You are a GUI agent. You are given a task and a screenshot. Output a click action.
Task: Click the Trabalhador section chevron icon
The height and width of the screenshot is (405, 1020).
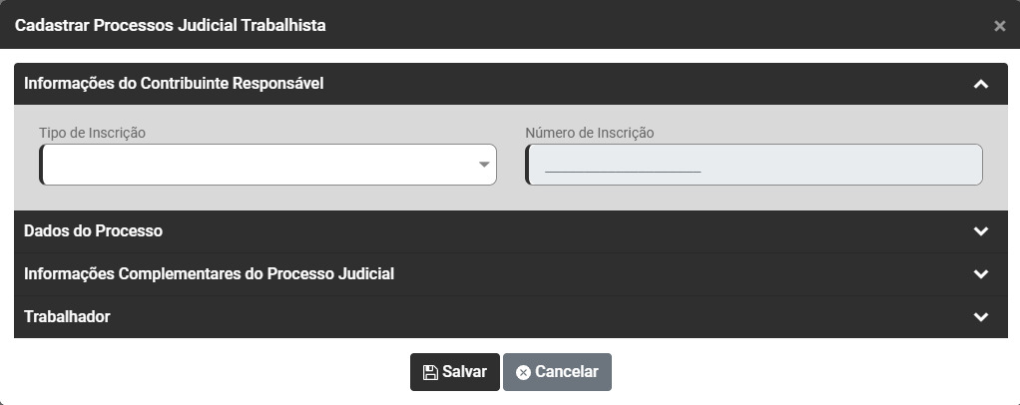click(x=980, y=317)
